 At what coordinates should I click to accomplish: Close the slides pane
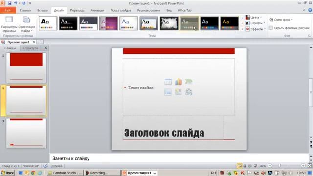click(45, 48)
